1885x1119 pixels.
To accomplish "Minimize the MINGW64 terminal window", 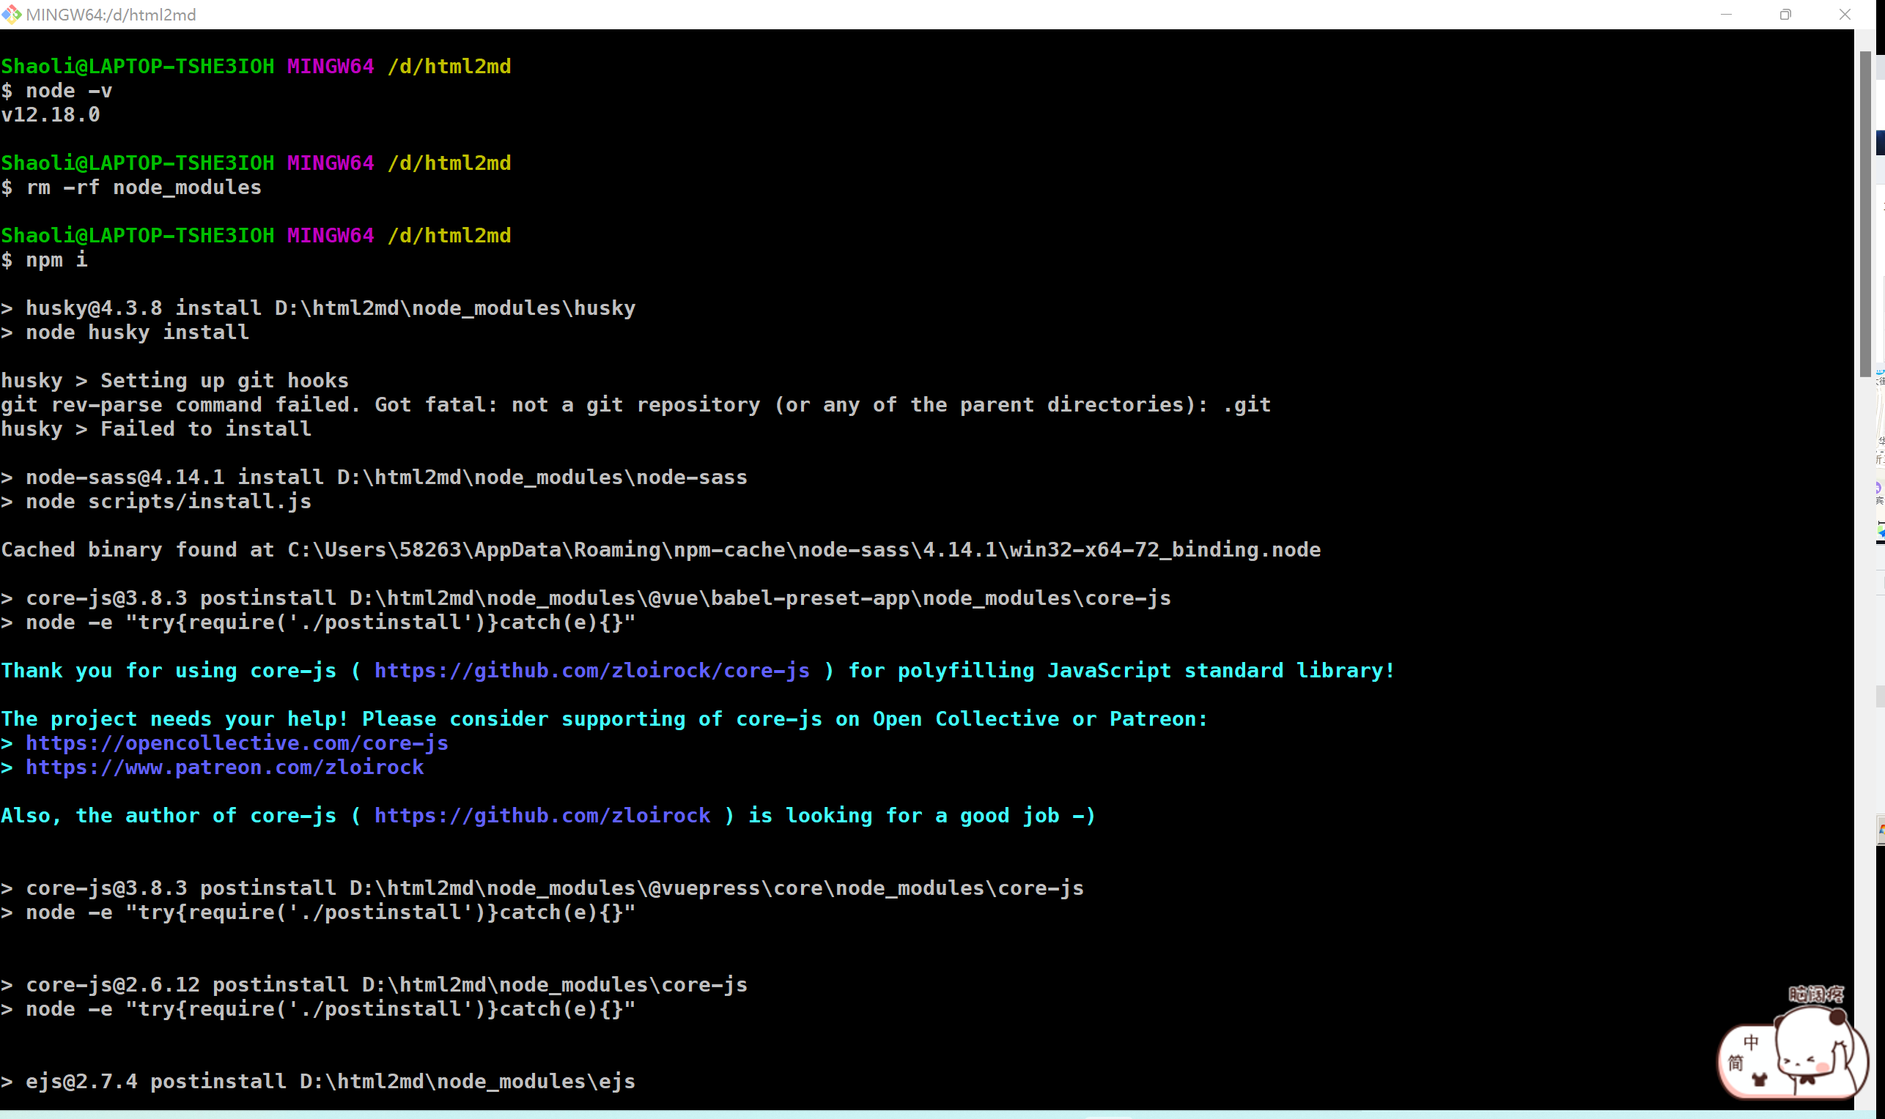I will (x=1726, y=15).
